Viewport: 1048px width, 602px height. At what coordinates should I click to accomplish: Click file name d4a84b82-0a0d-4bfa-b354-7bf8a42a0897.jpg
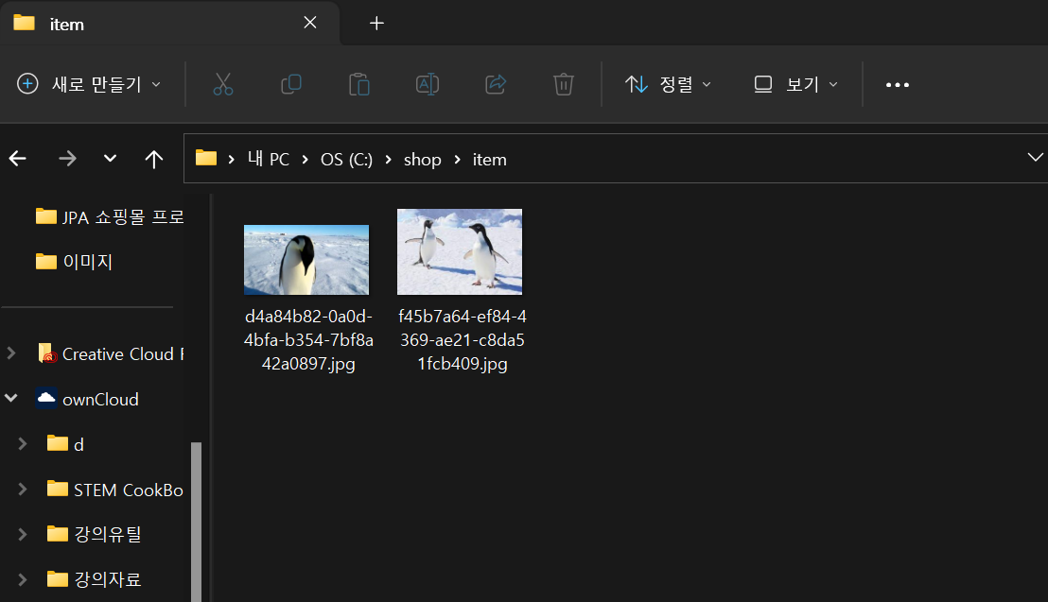pyautogui.click(x=308, y=340)
